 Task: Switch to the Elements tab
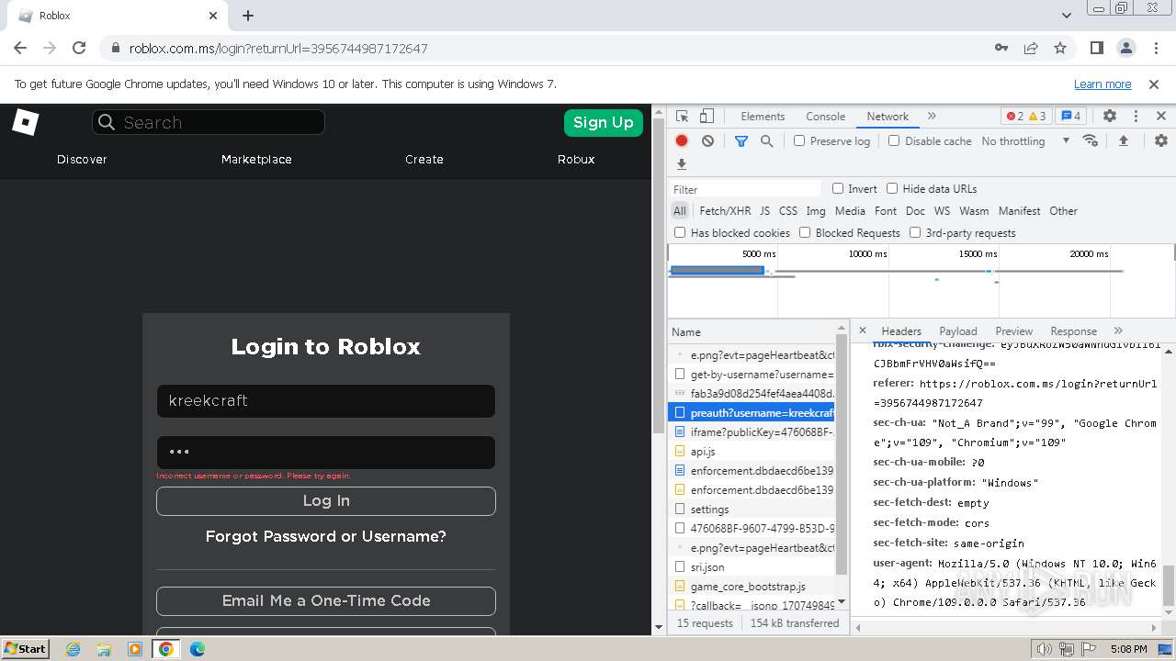(x=763, y=117)
